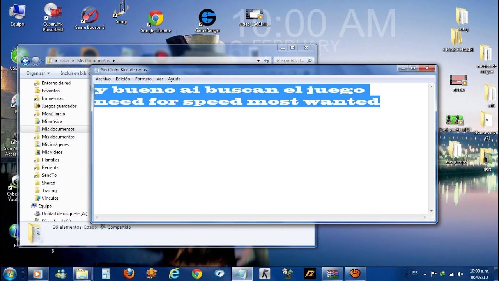The height and width of the screenshot is (281, 499).
Task: Click the Buscar Mis d... search field
Action: click(x=293, y=61)
